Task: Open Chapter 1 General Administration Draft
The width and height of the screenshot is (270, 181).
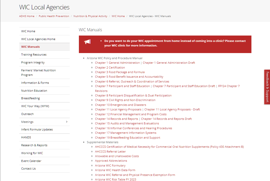Action: (x=169, y=63)
